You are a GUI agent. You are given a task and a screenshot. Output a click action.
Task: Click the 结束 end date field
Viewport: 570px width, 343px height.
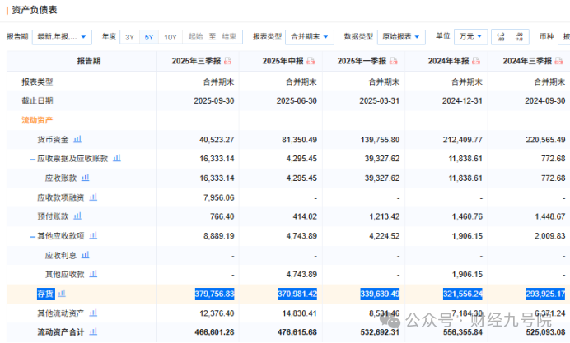[229, 37]
